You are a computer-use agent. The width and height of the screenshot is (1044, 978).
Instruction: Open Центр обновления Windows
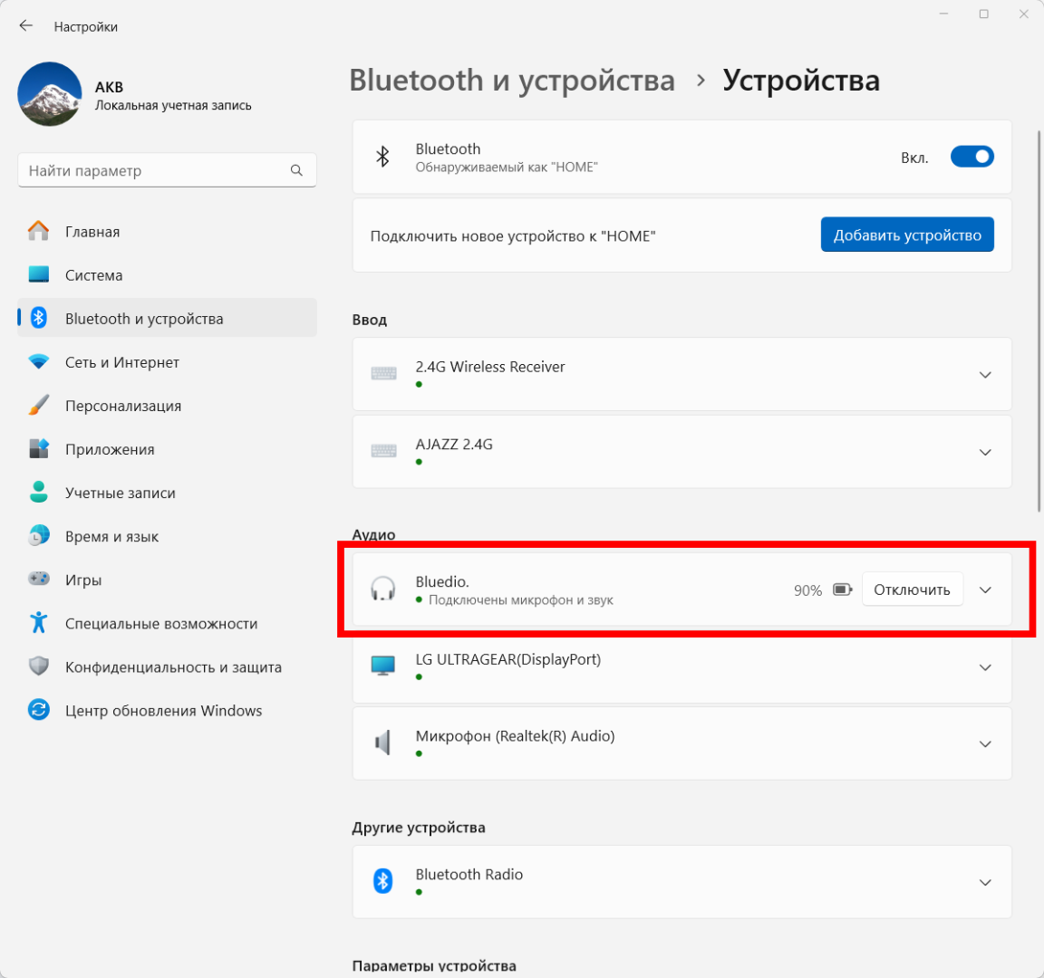point(167,710)
